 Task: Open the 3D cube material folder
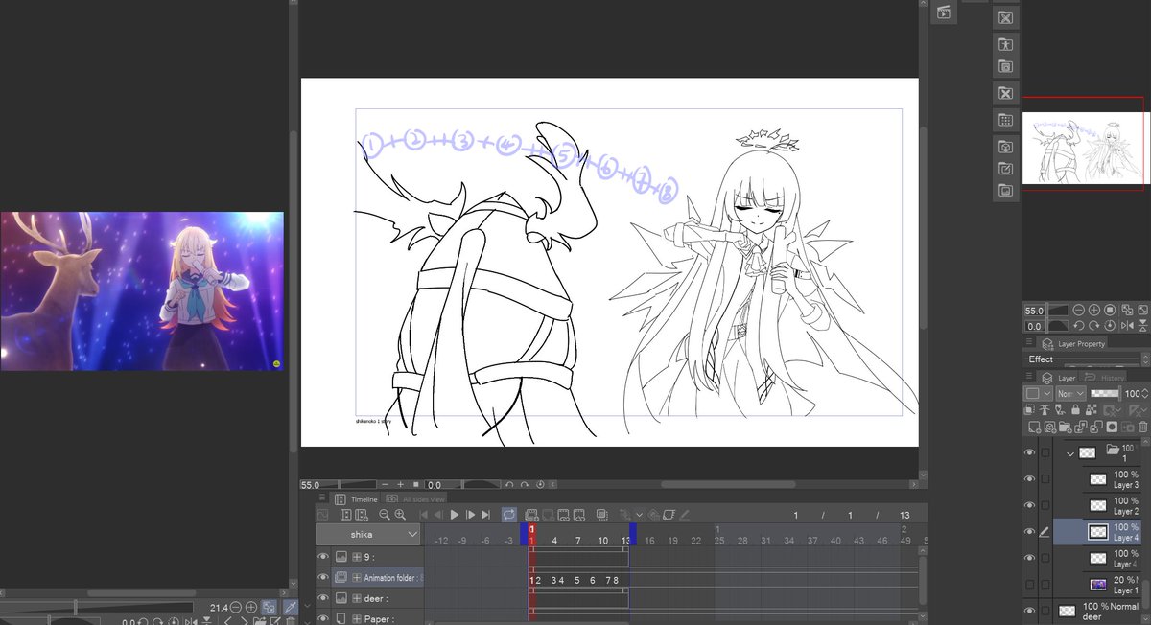[1005, 147]
